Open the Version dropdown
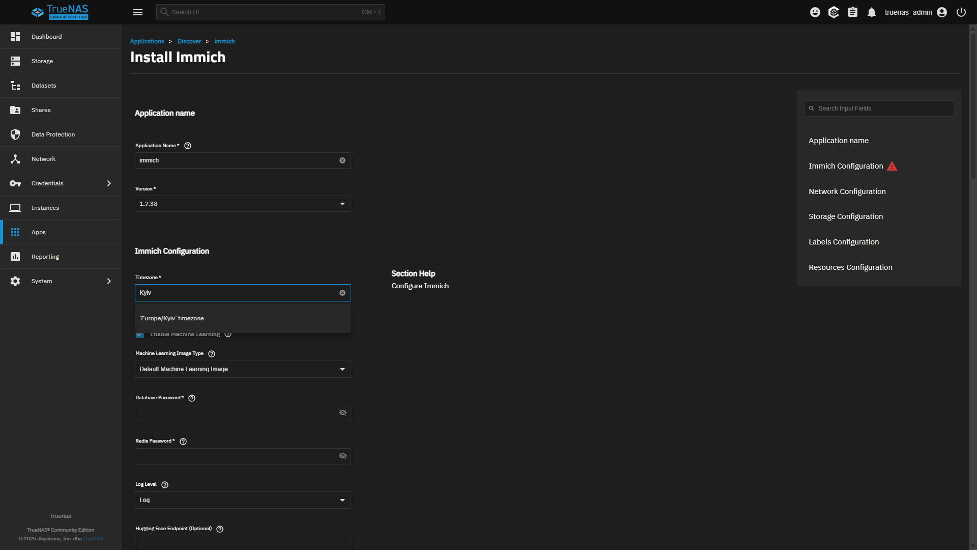The image size is (977, 550). coord(242,204)
